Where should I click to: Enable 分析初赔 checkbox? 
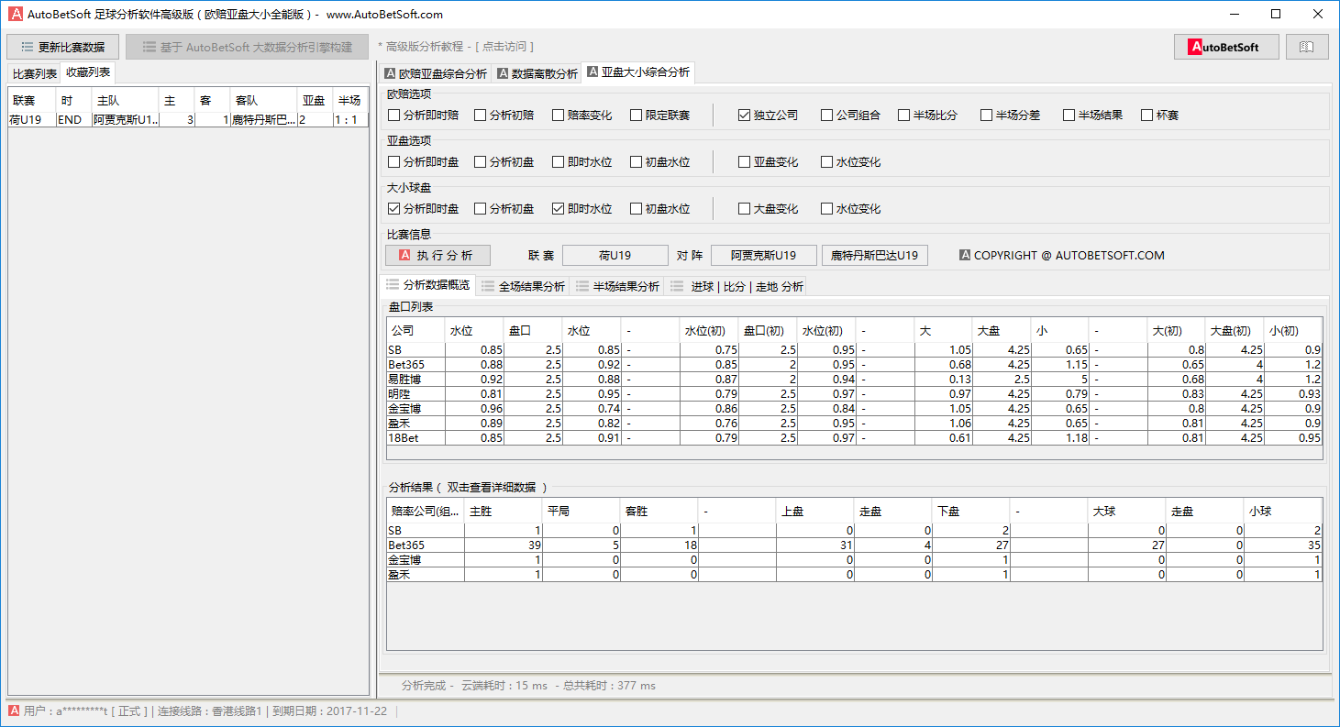[x=504, y=116]
